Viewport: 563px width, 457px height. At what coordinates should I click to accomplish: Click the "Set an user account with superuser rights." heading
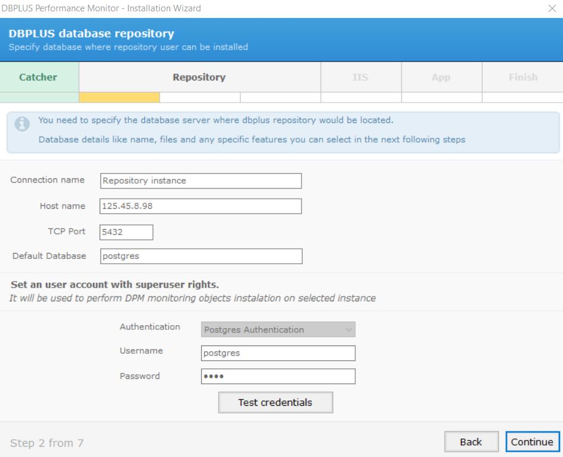[x=115, y=285]
